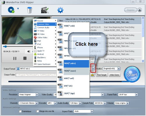Click the yellow browse folder icon

pyautogui.click(x=92, y=75)
